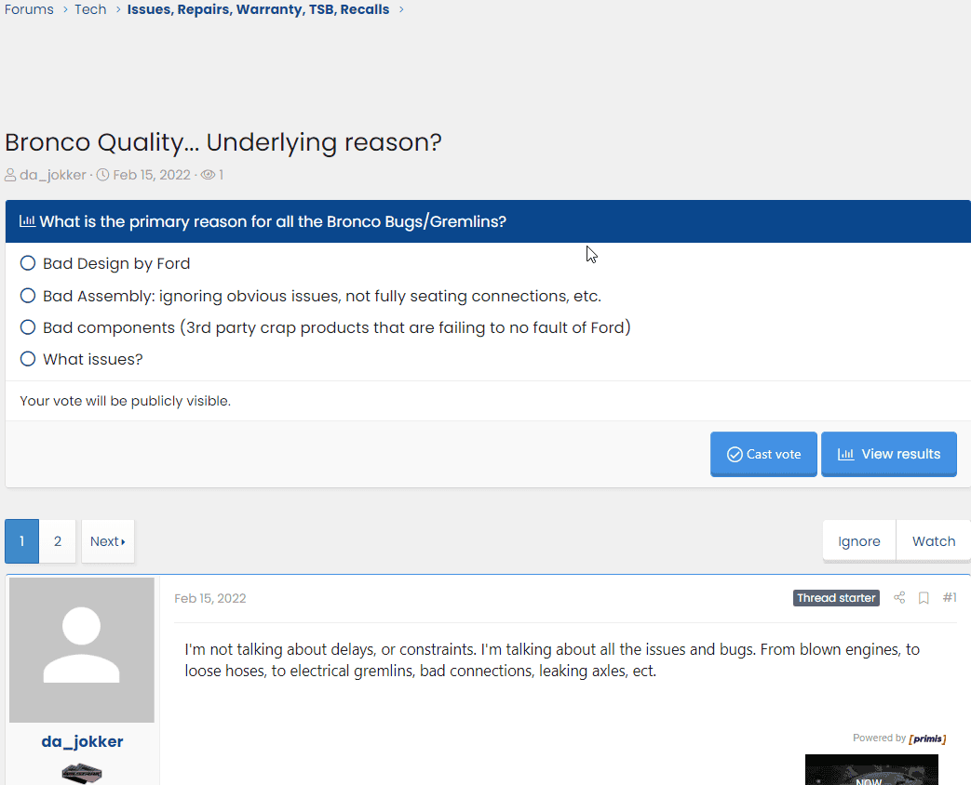Click the da_jokker username below avatar
Screen dimensions: 971x785
click(x=82, y=741)
